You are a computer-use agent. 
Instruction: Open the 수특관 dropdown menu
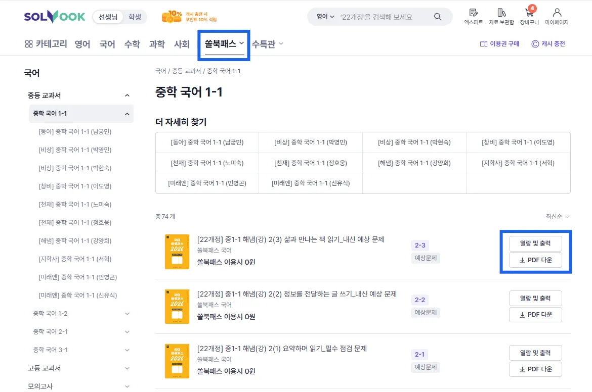pos(267,44)
